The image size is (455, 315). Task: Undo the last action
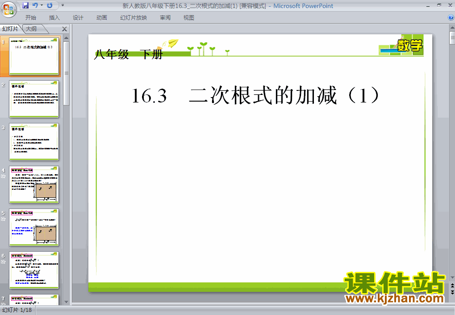tap(35, 5)
